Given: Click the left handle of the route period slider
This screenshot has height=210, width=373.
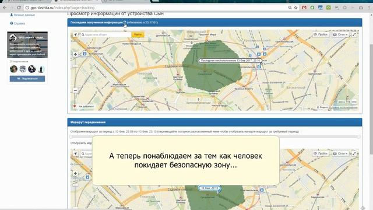Looking at the screenshot, I should (71, 136).
